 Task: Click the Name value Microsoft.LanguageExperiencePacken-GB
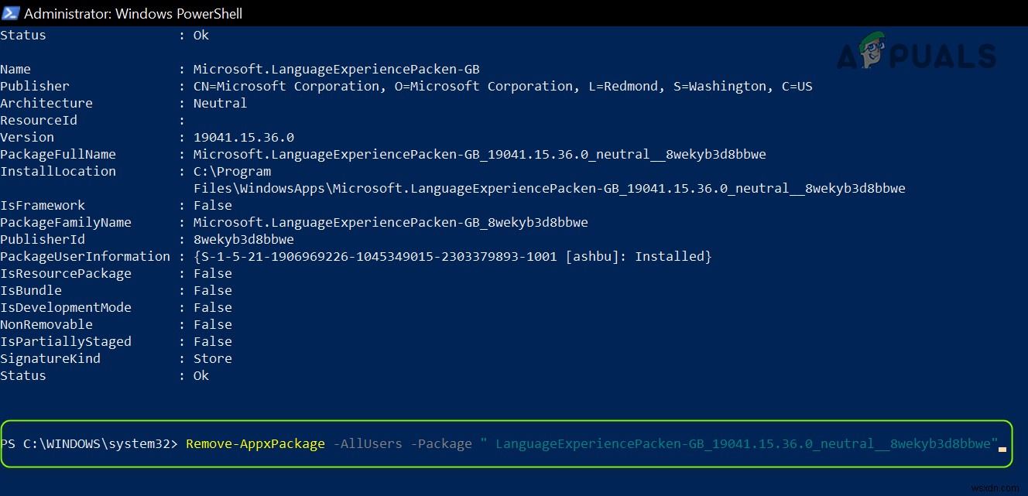(336, 69)
